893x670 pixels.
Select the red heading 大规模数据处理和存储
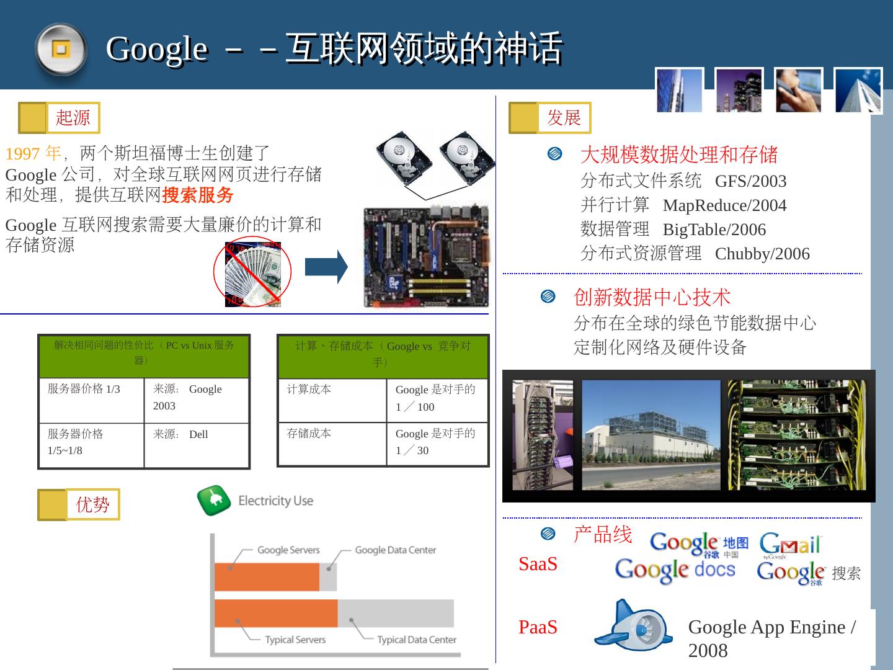click(679, 154)
